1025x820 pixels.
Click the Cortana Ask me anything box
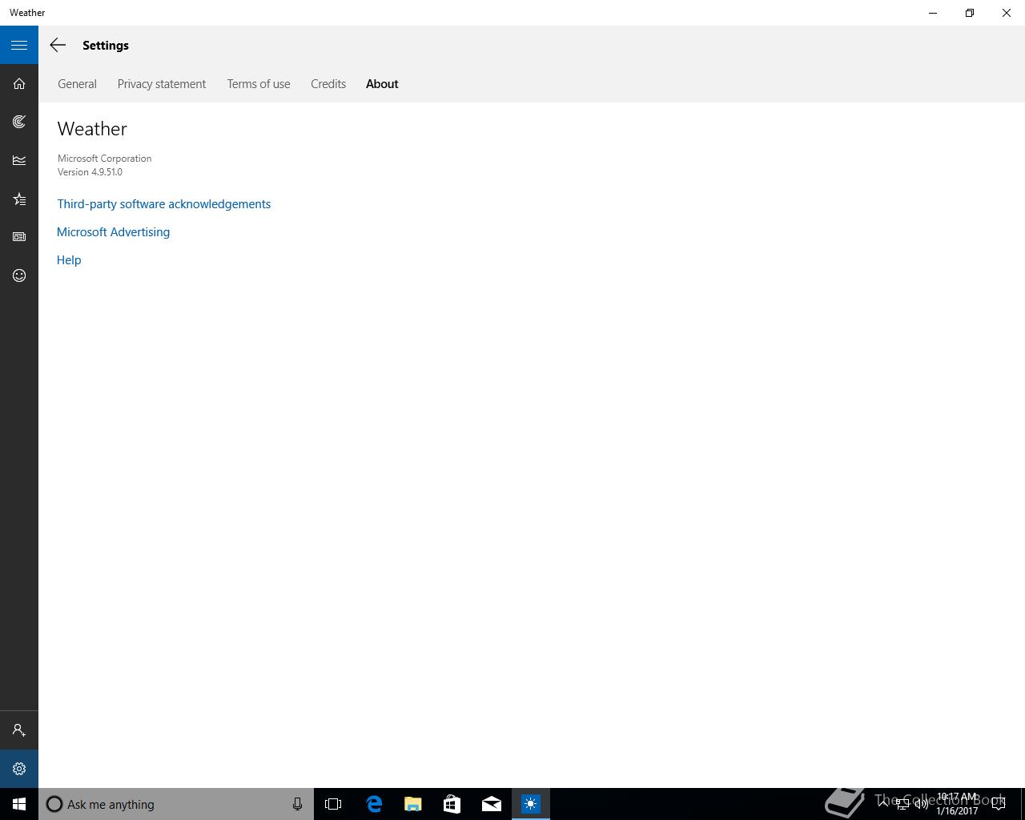pos(176,804)
